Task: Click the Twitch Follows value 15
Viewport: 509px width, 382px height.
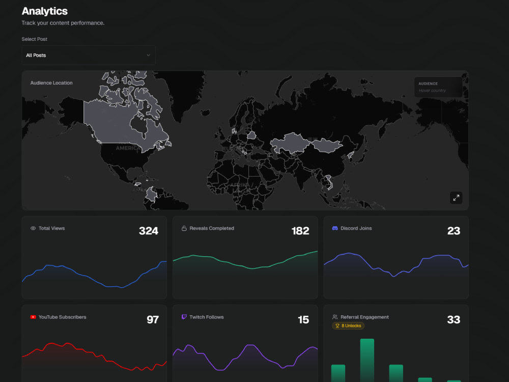Action: (x=303, y=320)
